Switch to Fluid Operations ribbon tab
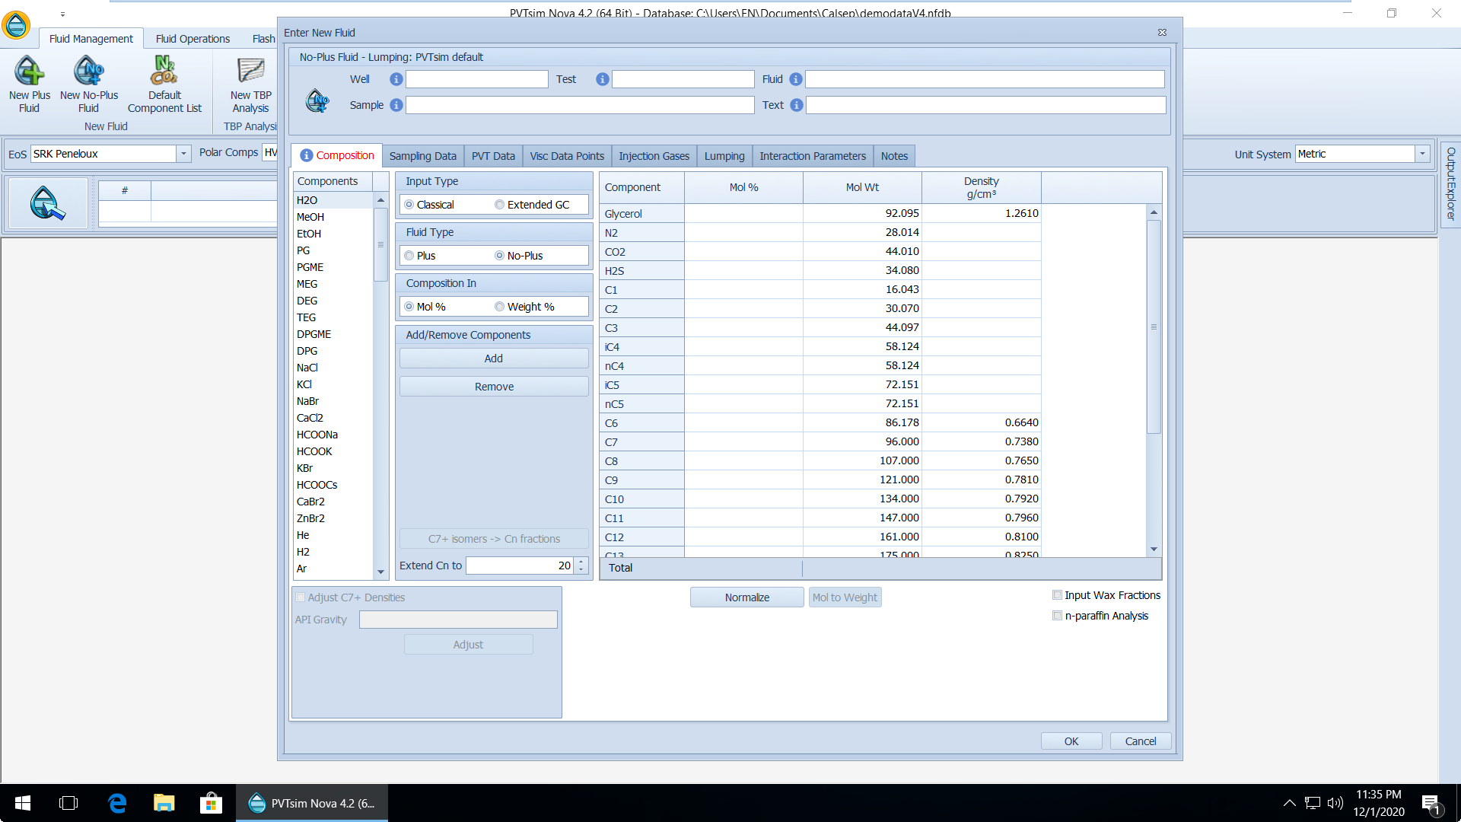 pyautogui.click(x=193, y=39)
